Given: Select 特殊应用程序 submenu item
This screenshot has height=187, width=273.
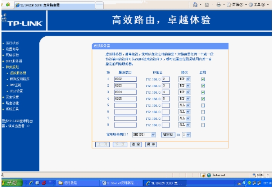Looking at the screenshot, I should (x=19, y=79).
